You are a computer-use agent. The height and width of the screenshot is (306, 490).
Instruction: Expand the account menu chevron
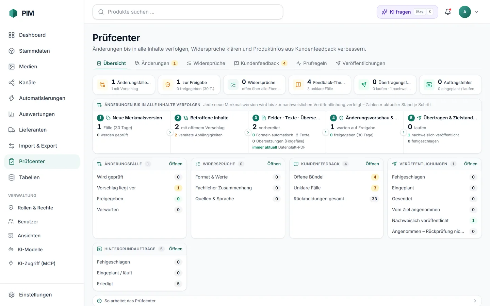coord(476,12)
